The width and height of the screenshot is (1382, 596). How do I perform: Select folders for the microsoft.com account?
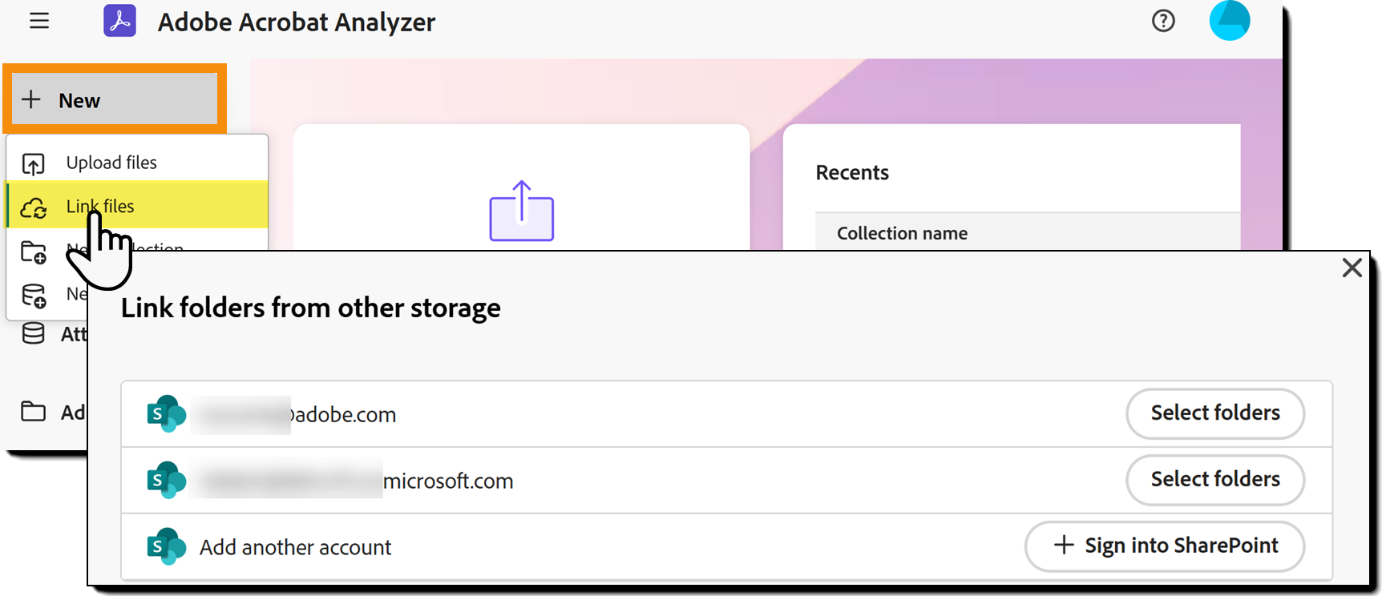[x=1214, y=479]
